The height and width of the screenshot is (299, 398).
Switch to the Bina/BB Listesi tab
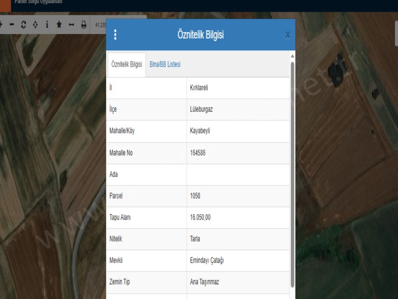[x=165, y=65]
